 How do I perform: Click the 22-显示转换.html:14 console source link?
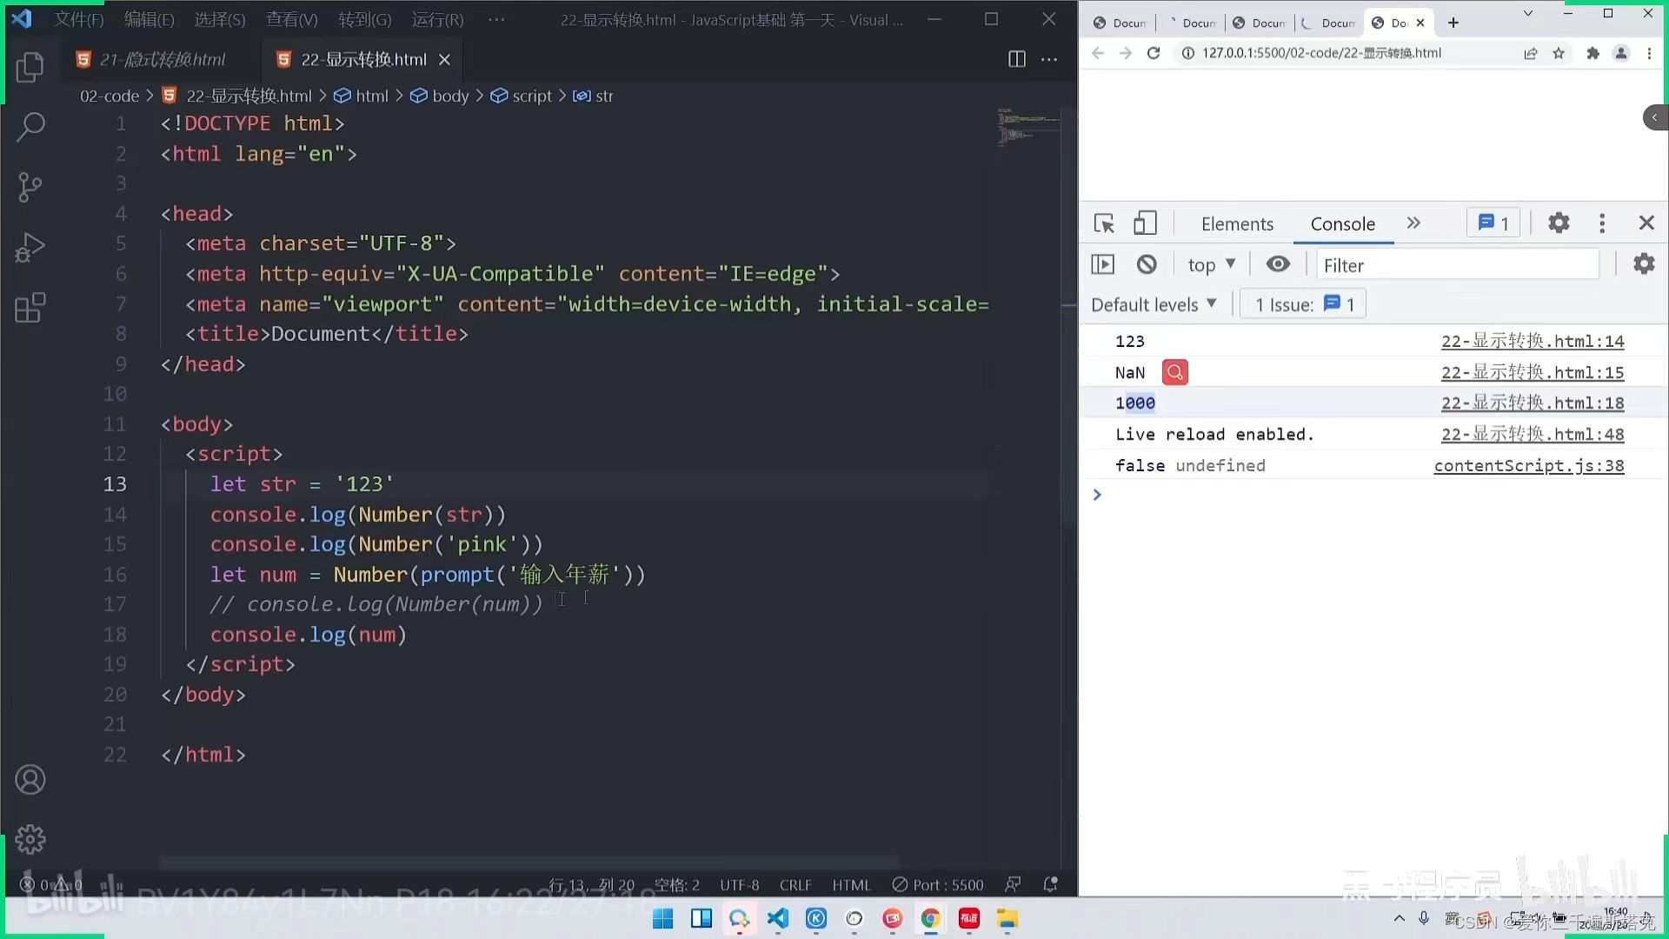pos(1533,341)
